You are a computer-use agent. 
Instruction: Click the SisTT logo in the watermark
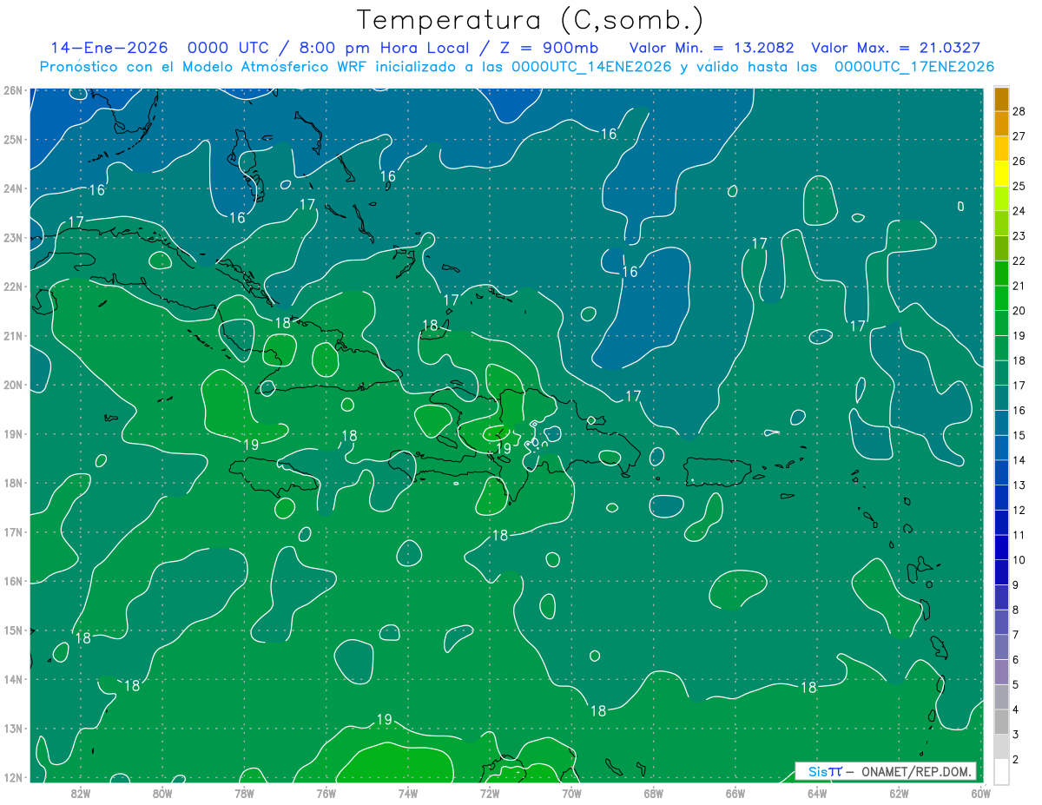pos(824,771)
